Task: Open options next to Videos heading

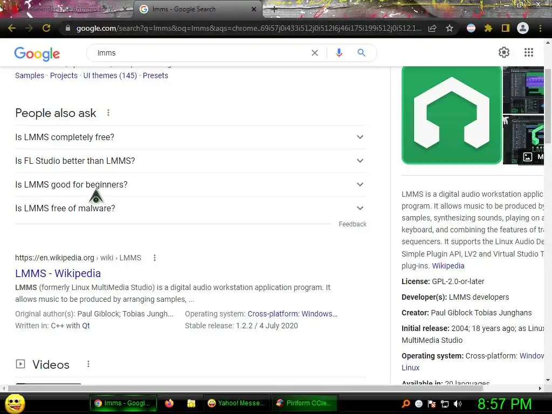Action: coord(88,364)
